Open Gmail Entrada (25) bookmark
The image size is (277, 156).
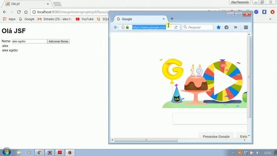[x=55, y=19]
